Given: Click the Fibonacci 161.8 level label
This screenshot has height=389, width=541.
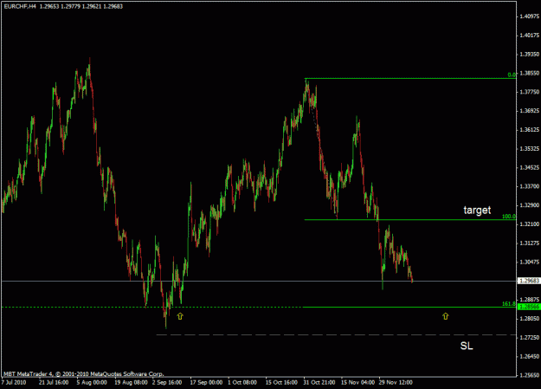Looking at the screenshot, I should [509, 304].
